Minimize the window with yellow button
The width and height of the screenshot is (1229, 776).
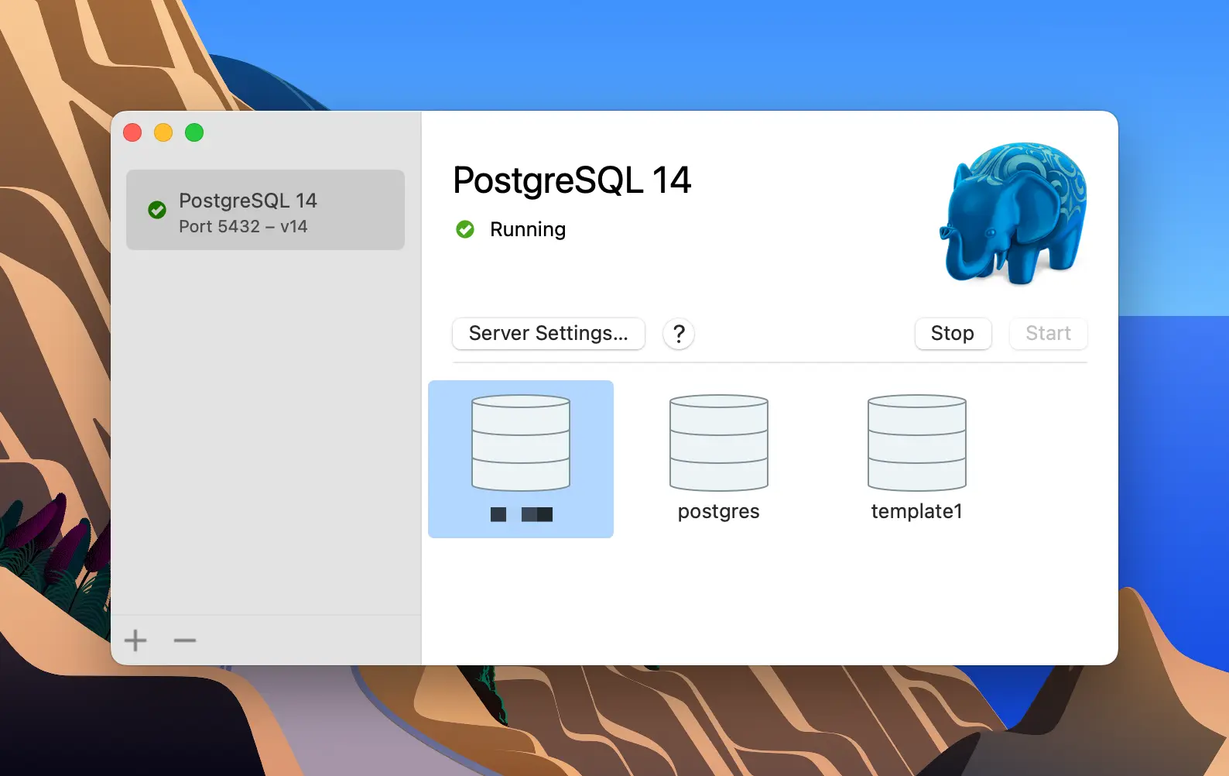click(x=163, y=132)
